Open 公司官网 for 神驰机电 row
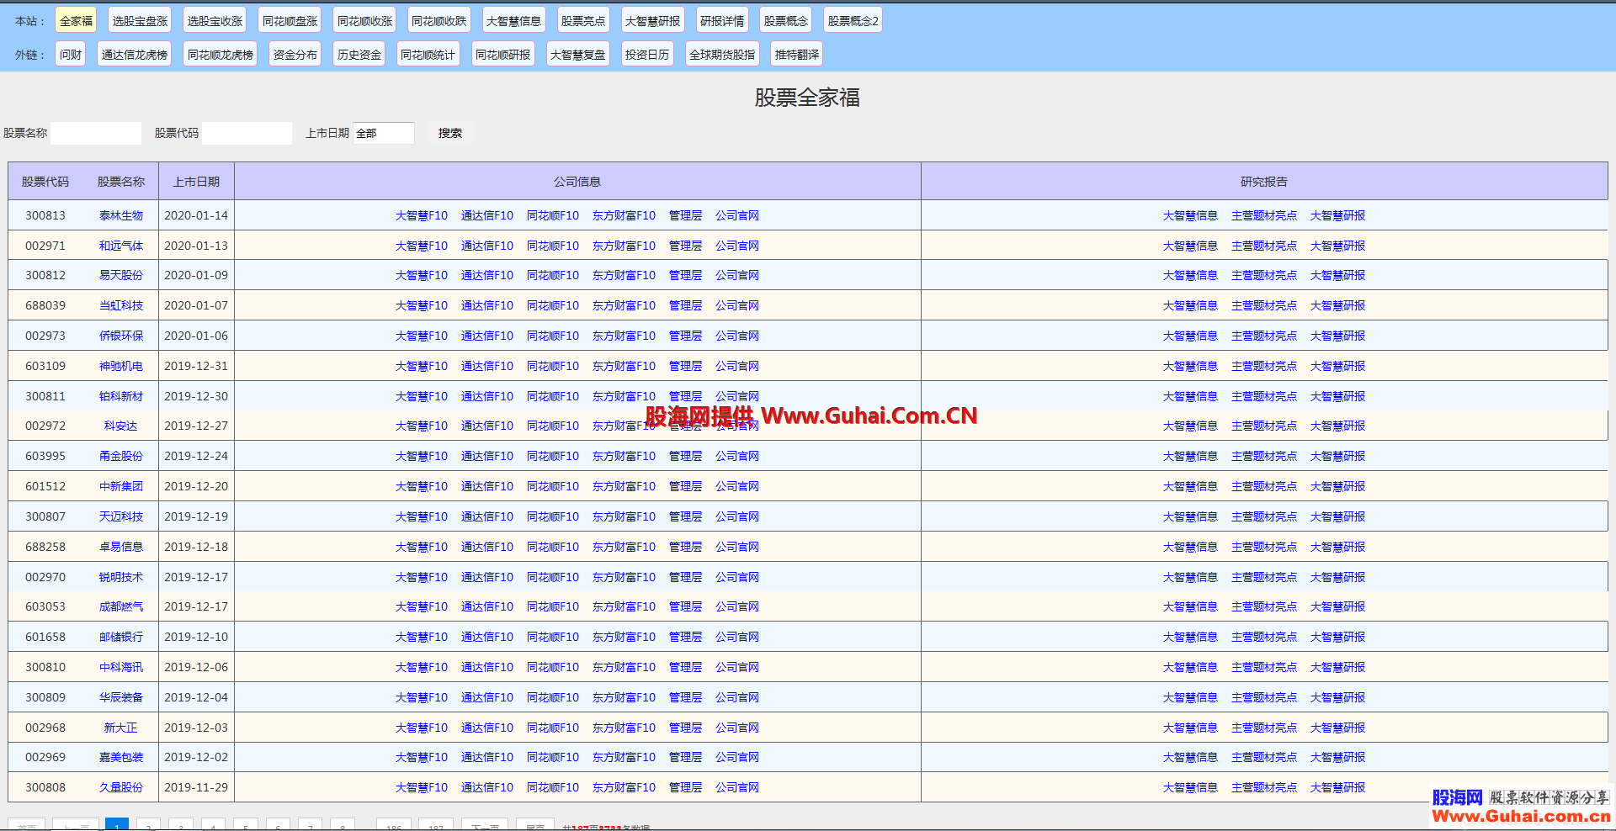The width and height of the screenshot is (1616, 831). tap(737, 366)
